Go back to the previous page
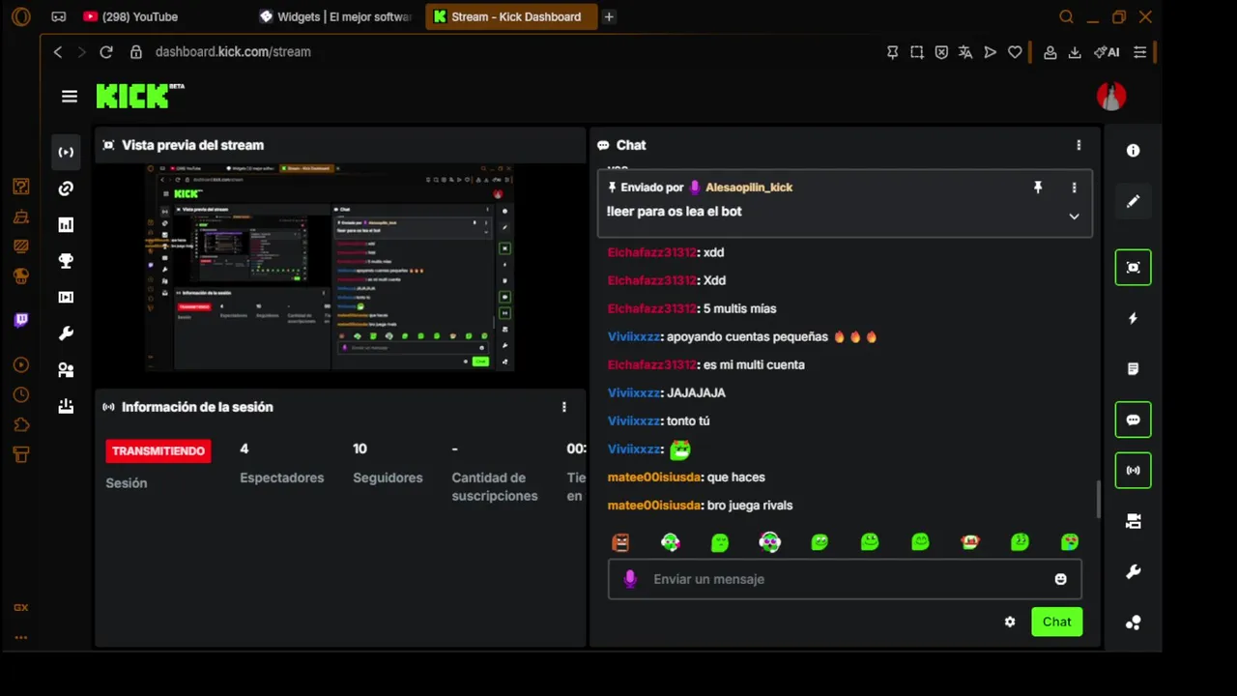This screenshot has width=1237, height=696. pyautogui.click(x=58, y=52)
